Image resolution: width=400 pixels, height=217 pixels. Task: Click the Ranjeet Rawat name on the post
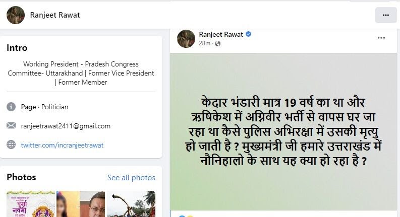(x=221, y=34)
